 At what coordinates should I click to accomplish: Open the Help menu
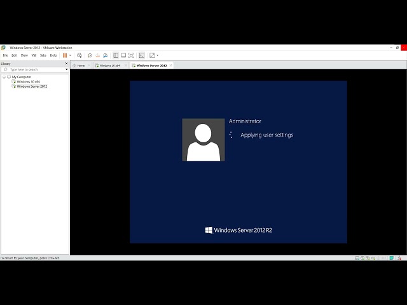pos(53,55)
